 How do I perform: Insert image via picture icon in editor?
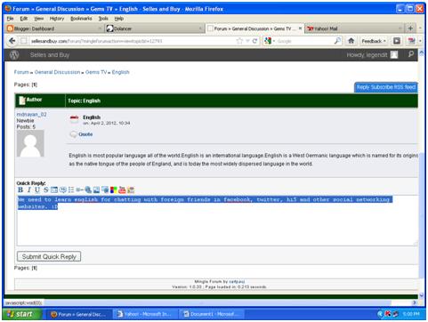click(96, 190)
